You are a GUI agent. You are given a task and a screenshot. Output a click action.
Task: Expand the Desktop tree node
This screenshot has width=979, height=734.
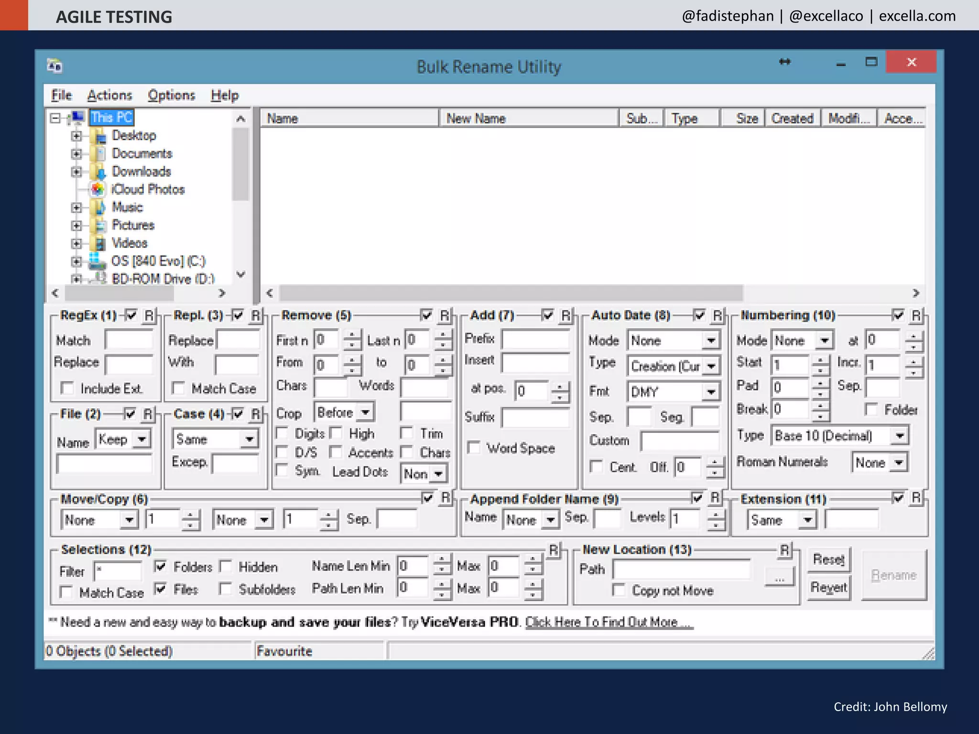point(76,136)
